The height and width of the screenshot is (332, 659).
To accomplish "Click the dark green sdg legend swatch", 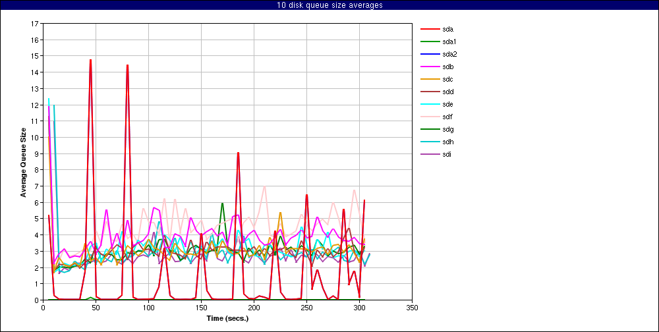I will coord(430,129).
